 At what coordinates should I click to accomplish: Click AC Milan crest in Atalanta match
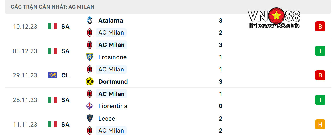click(89, 33)
